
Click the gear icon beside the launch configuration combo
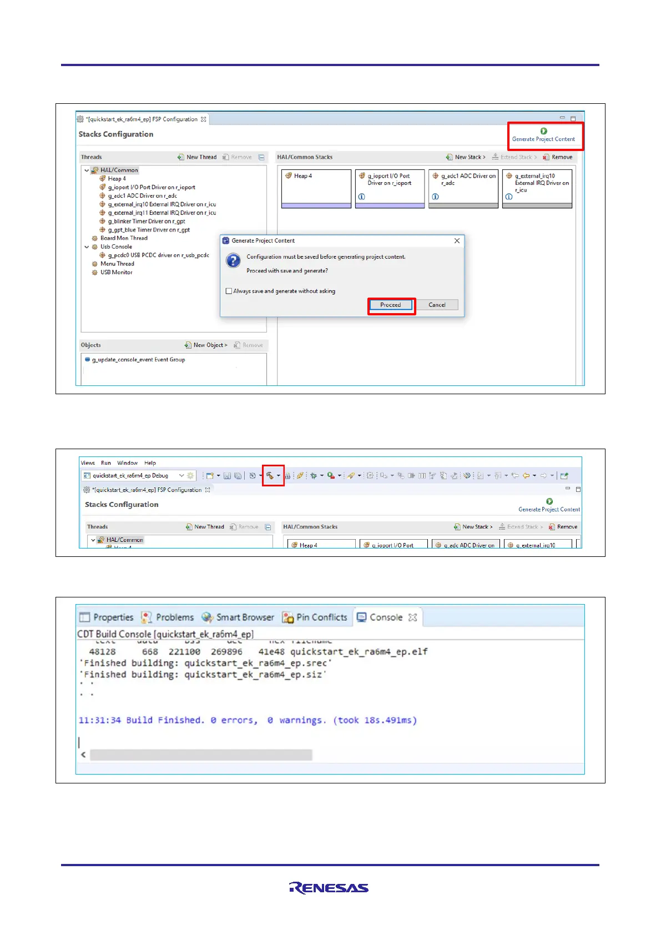pyautogui.click(x=191, y=476)
